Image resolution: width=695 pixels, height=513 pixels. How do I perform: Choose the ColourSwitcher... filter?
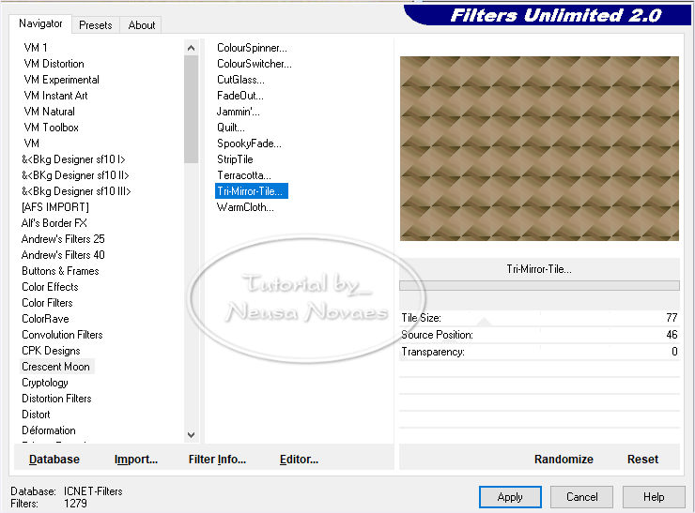255,63
